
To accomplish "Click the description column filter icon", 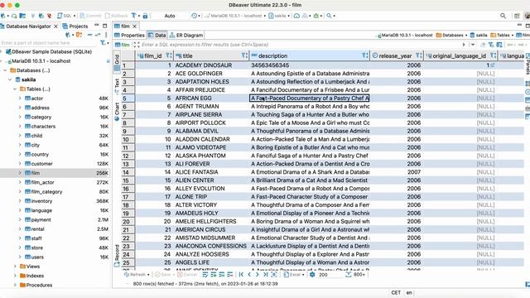I will (x=364, y=55).
